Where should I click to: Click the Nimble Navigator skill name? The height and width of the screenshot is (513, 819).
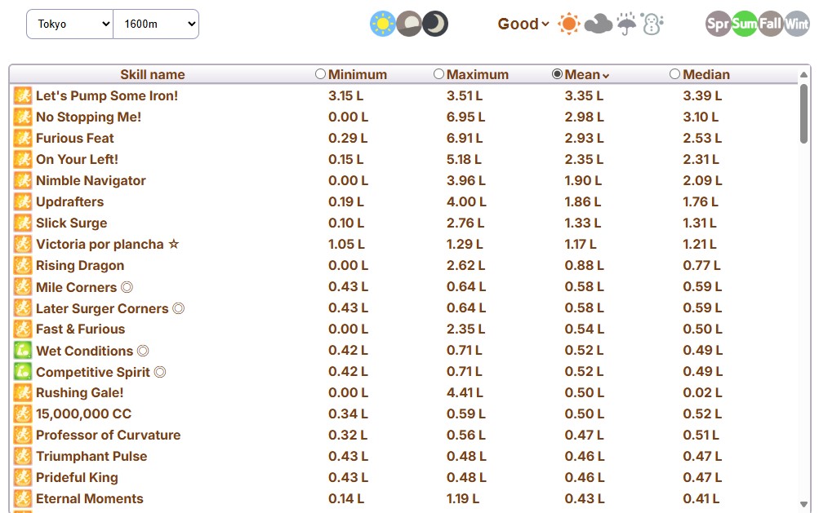tap(91, 180)
